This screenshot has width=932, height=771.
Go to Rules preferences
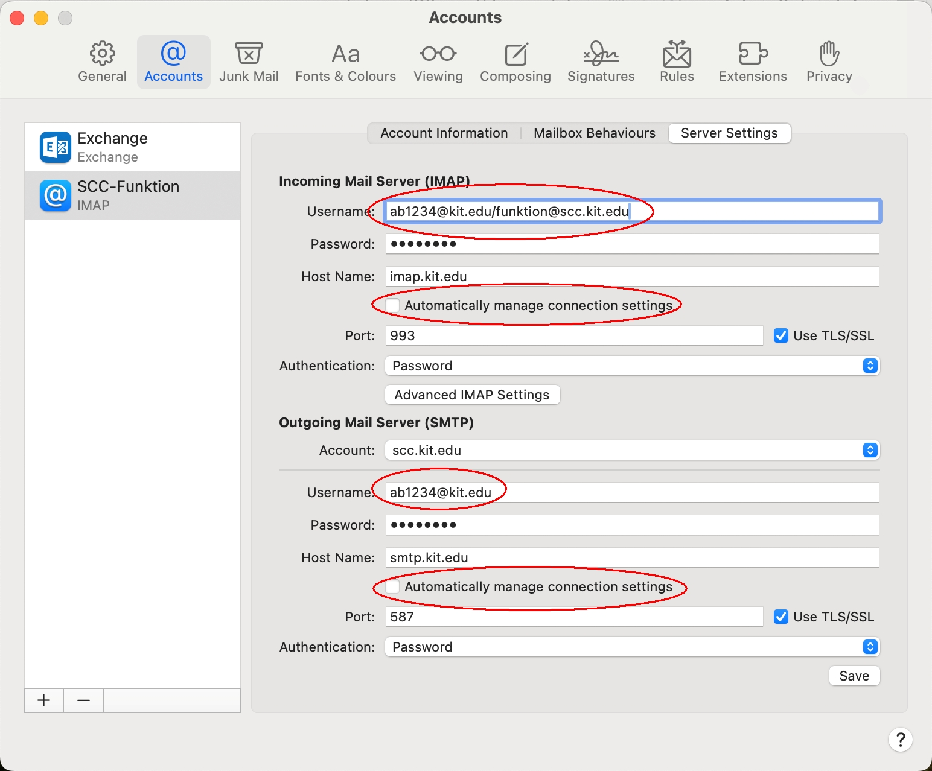(677, 62)
